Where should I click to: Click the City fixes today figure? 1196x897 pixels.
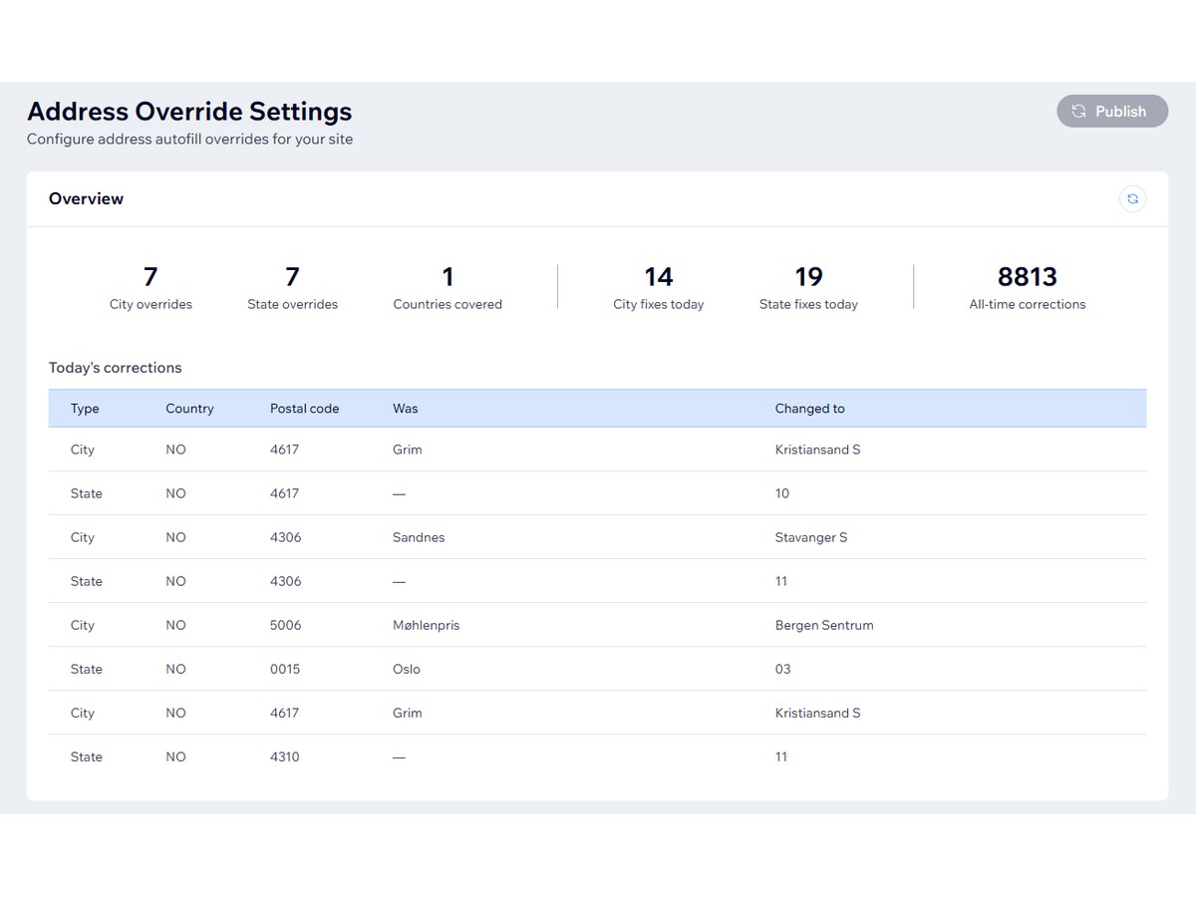pos(658,277)
